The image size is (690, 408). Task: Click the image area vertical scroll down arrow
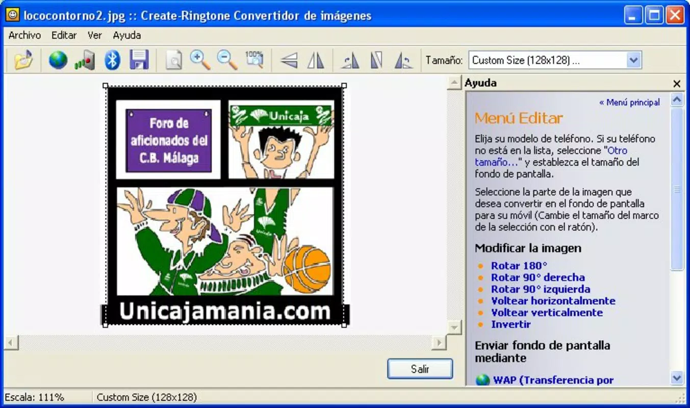point(453,327)
